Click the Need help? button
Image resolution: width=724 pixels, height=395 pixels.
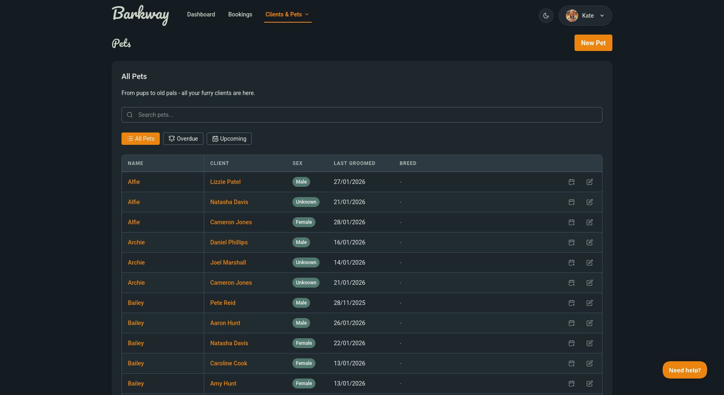click(x=684, y=370)
